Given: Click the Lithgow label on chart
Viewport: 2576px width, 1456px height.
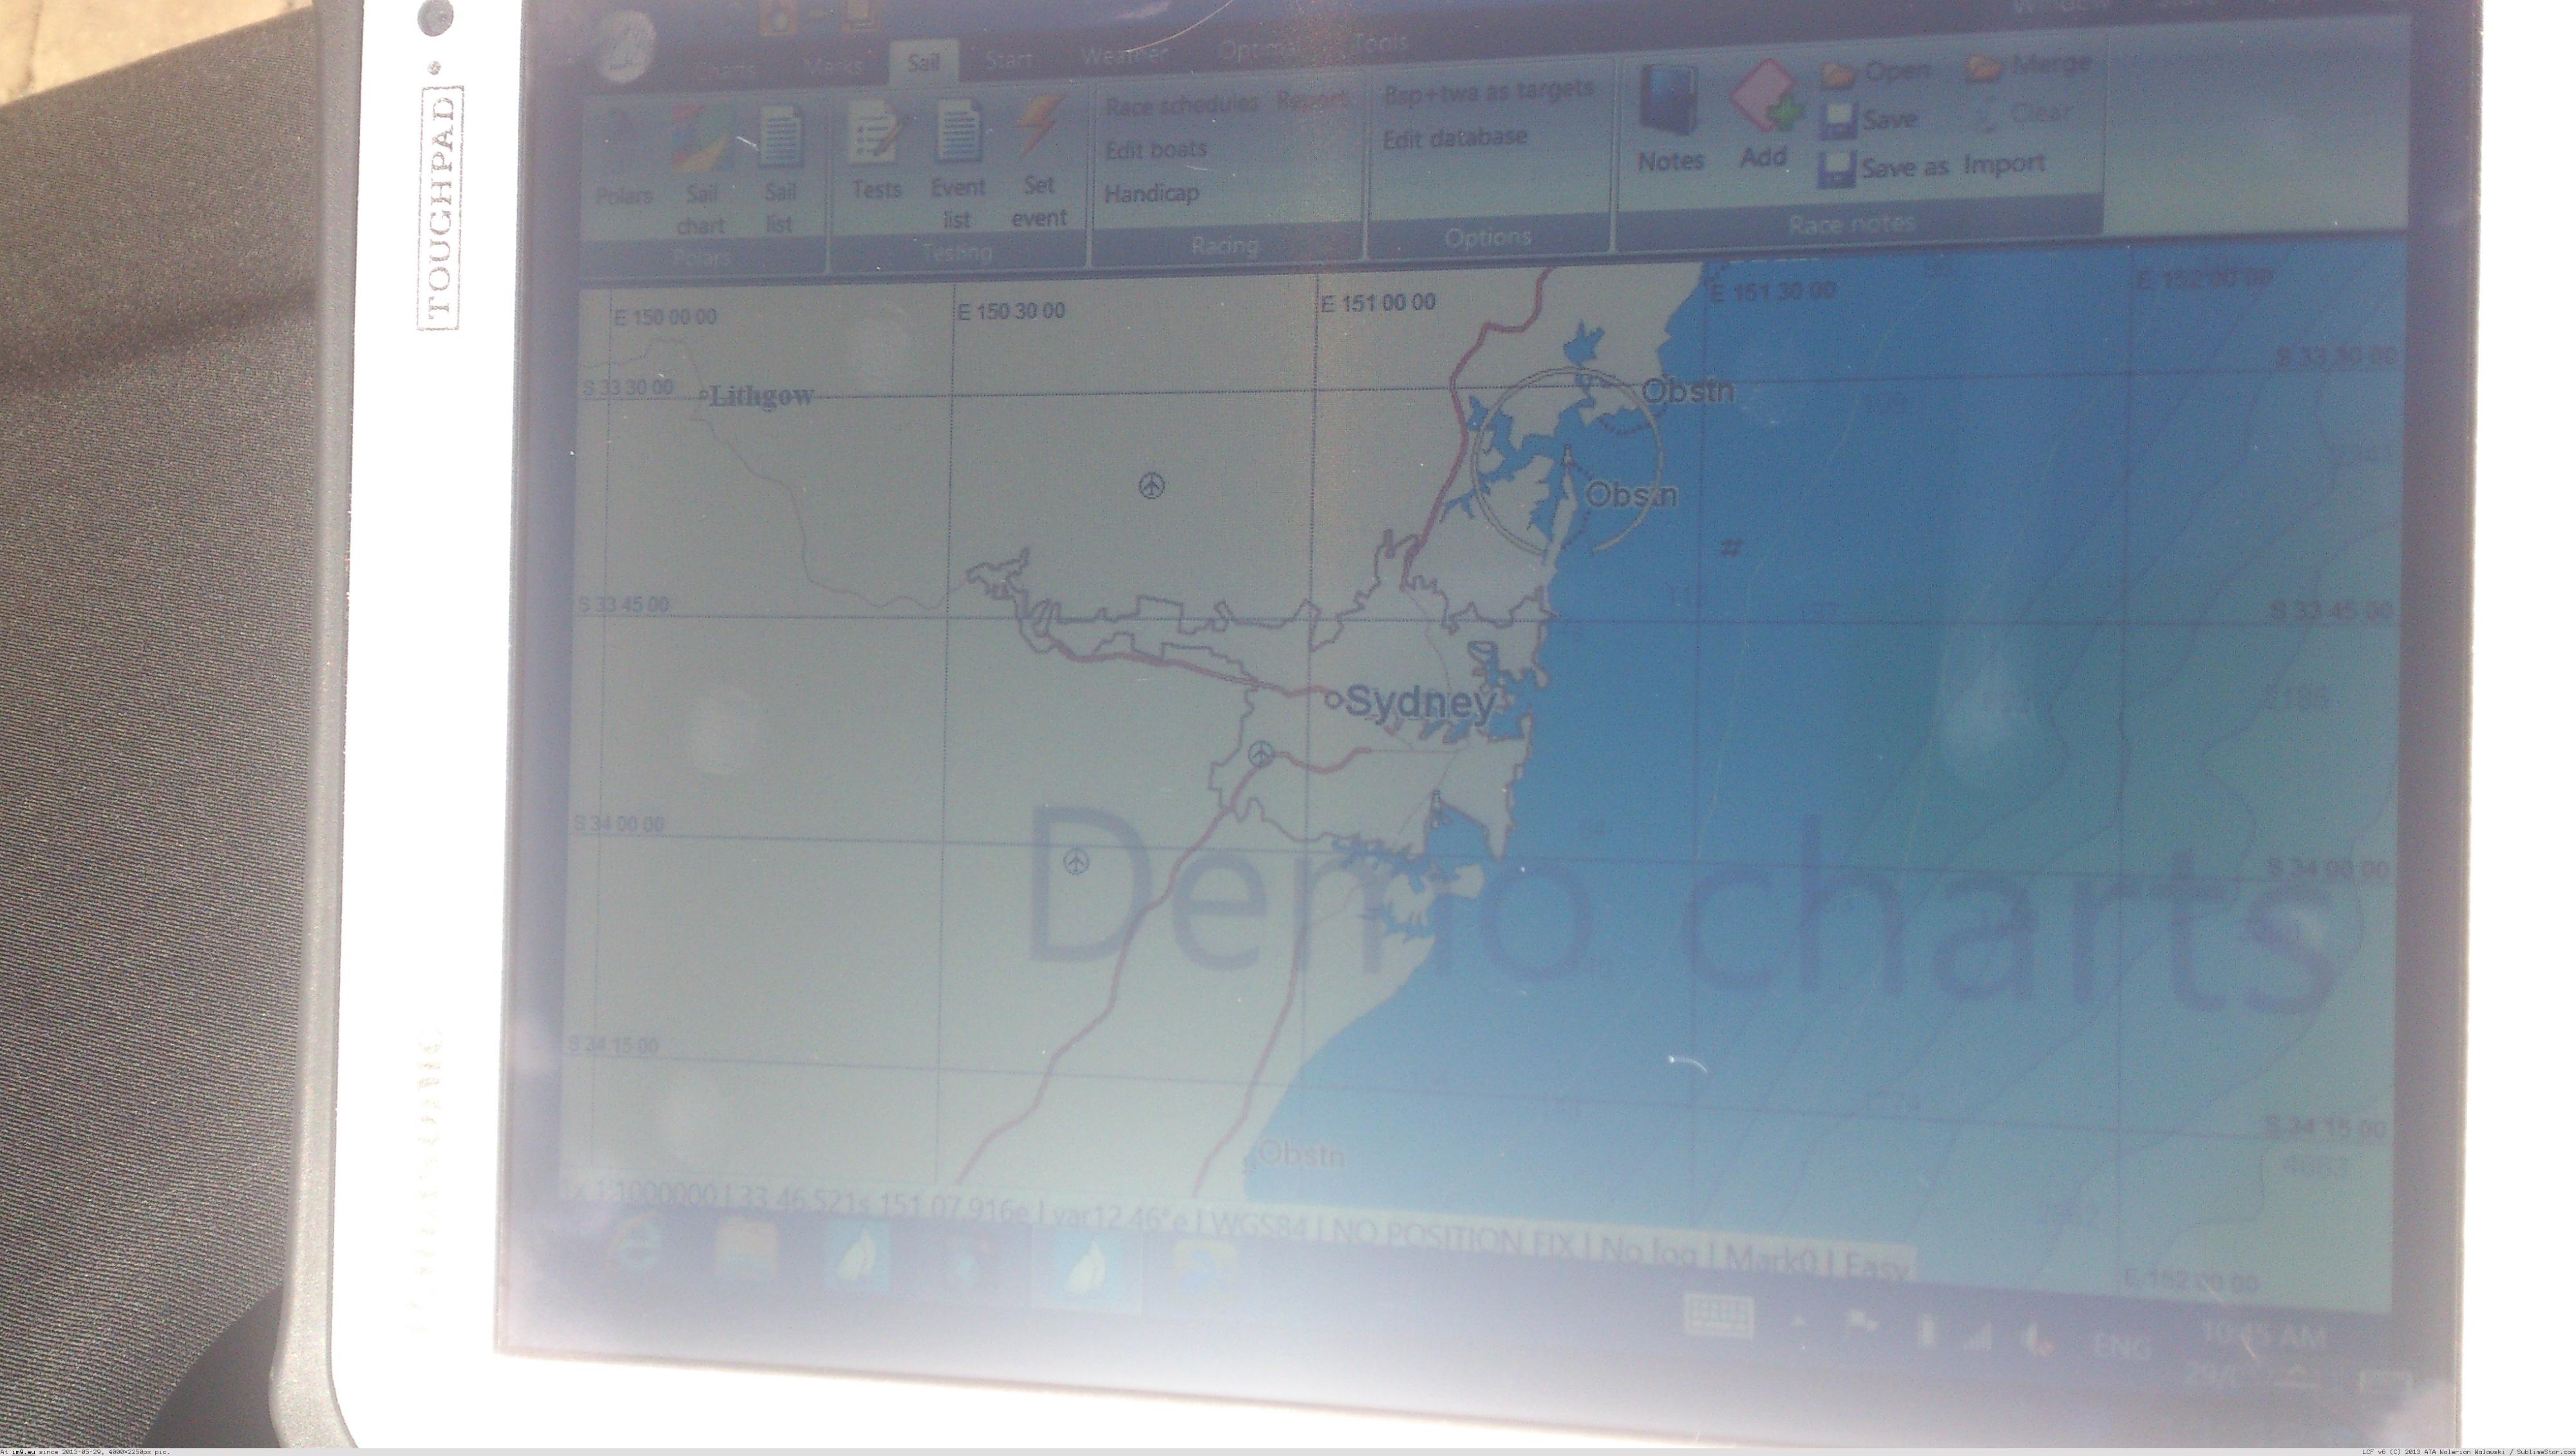Looking at the screenshot, I should click(x=761, y=396).
